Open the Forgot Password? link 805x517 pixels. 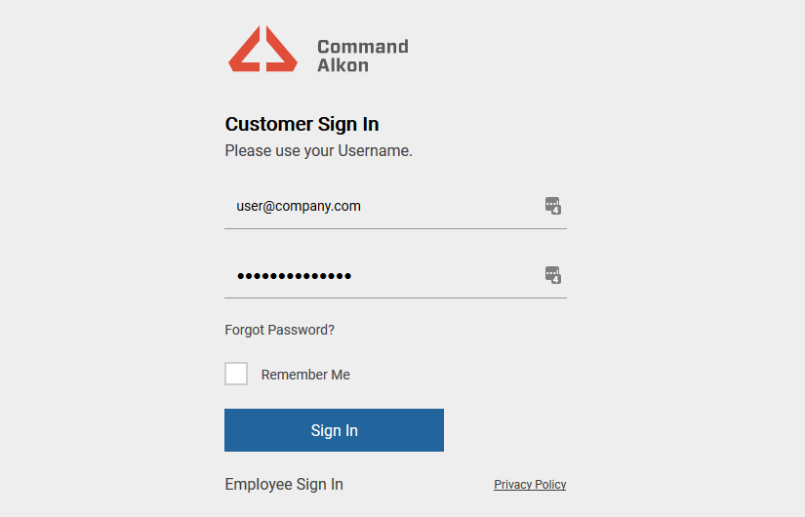point(280,330)
